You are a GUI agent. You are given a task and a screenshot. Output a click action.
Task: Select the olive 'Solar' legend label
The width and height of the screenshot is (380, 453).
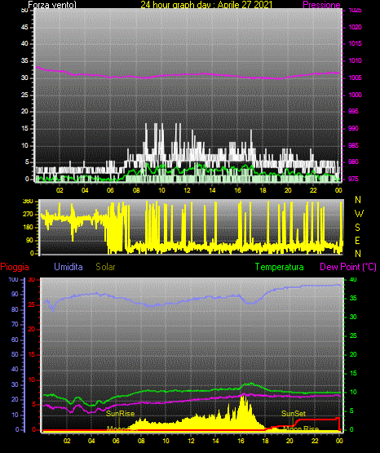coord(106,267)
